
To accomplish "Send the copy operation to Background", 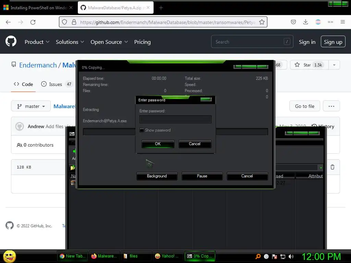I will 157,176.
